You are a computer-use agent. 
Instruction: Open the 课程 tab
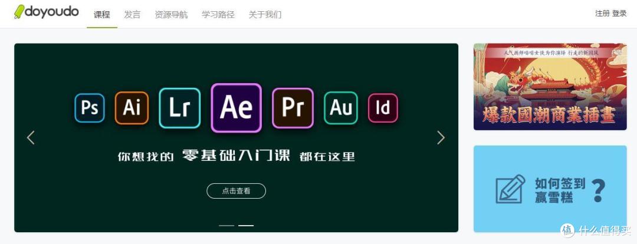[x=102, y=15]
